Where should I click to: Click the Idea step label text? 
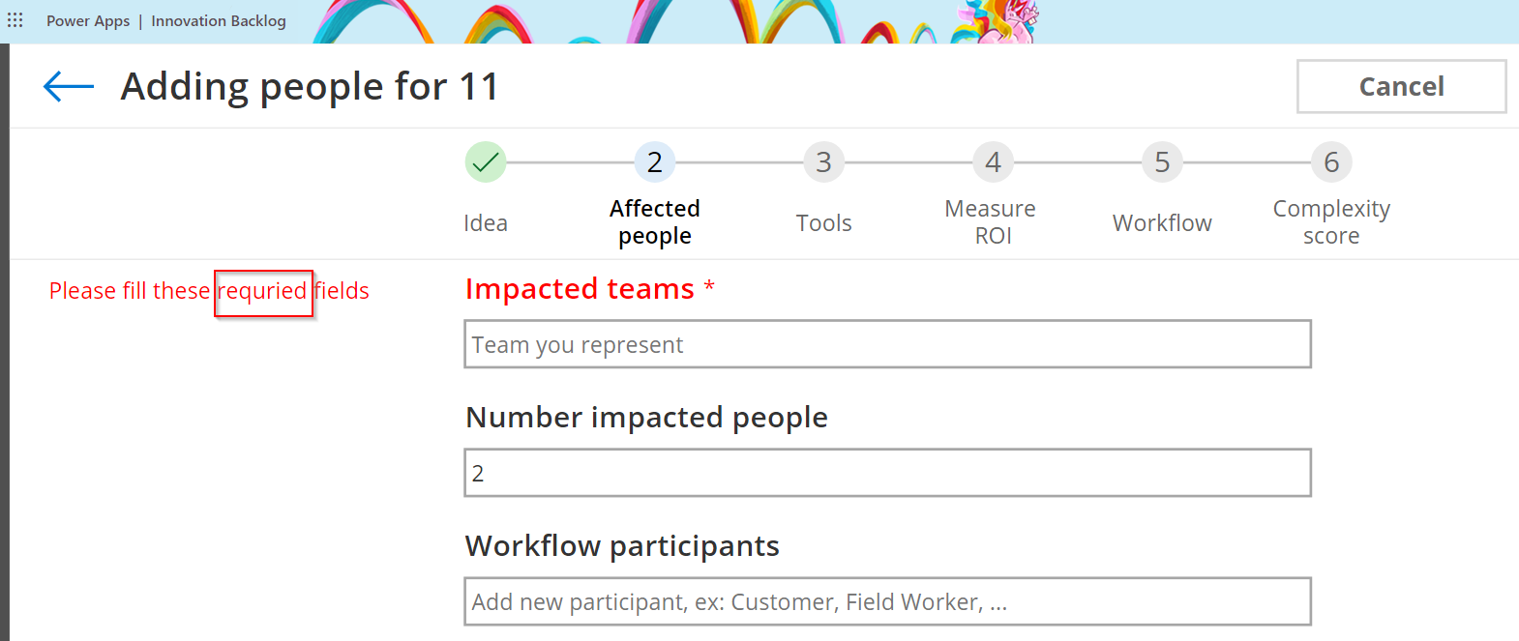coord(486,222)
